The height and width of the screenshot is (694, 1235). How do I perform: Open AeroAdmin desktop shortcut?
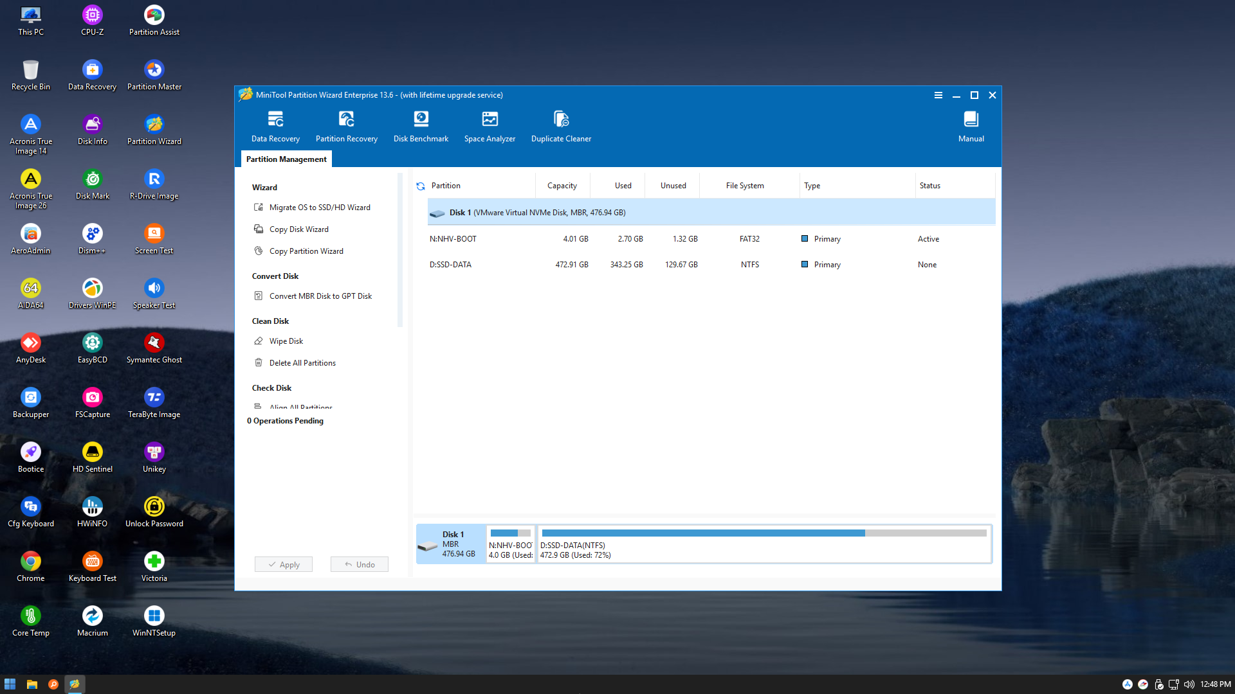(31, 239)
